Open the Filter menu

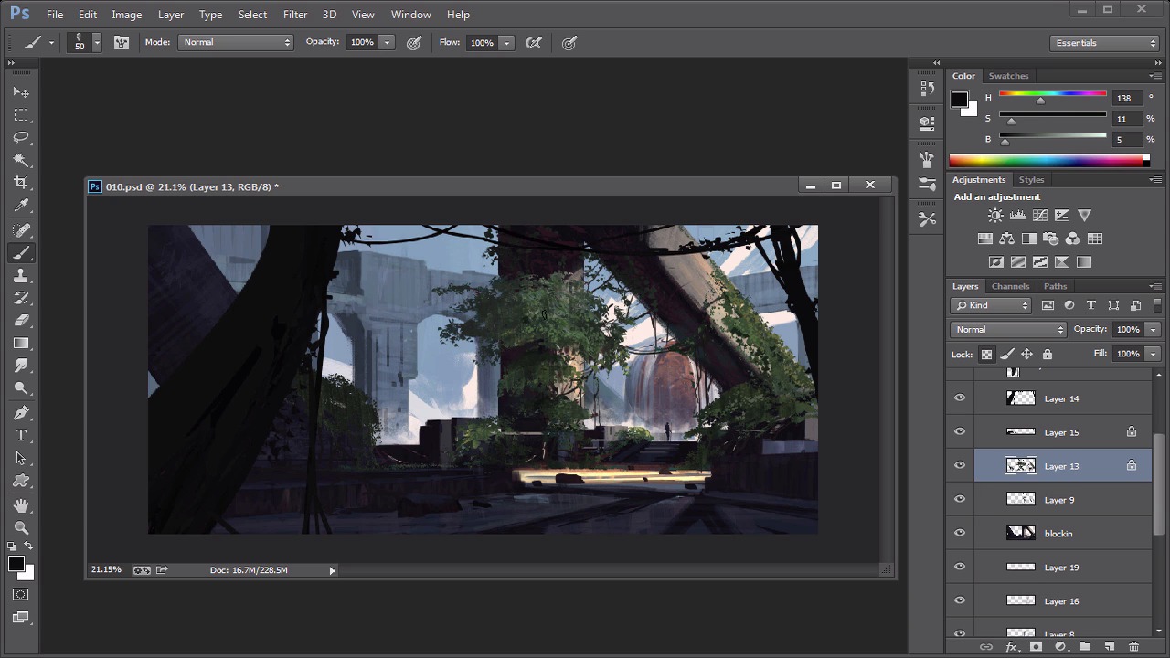click(295, 15)
